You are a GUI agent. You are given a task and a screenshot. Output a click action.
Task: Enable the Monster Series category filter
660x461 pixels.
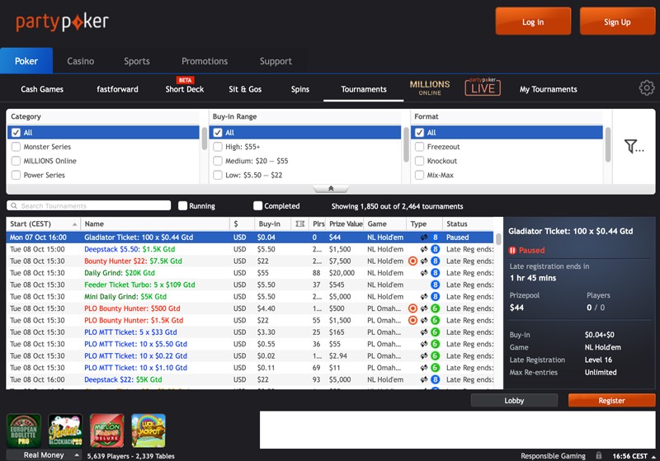tap(16, 147)
